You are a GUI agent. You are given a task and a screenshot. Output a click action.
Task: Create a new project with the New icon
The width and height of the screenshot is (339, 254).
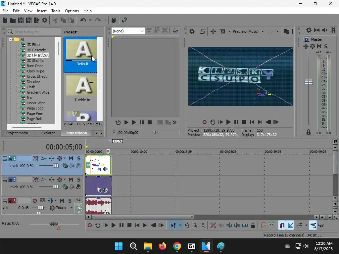click(5, 20)
